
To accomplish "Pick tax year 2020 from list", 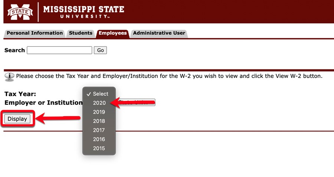I will pyautogui.click(x=99, y=103).
